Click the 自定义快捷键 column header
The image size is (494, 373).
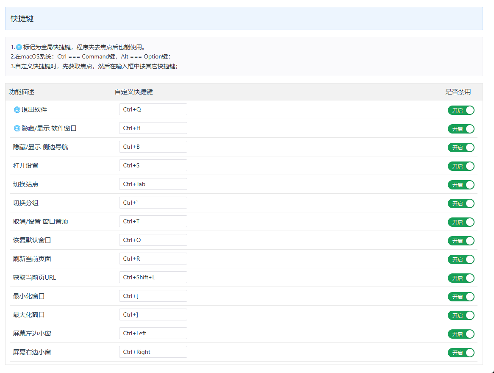click(x=134, y=92)
